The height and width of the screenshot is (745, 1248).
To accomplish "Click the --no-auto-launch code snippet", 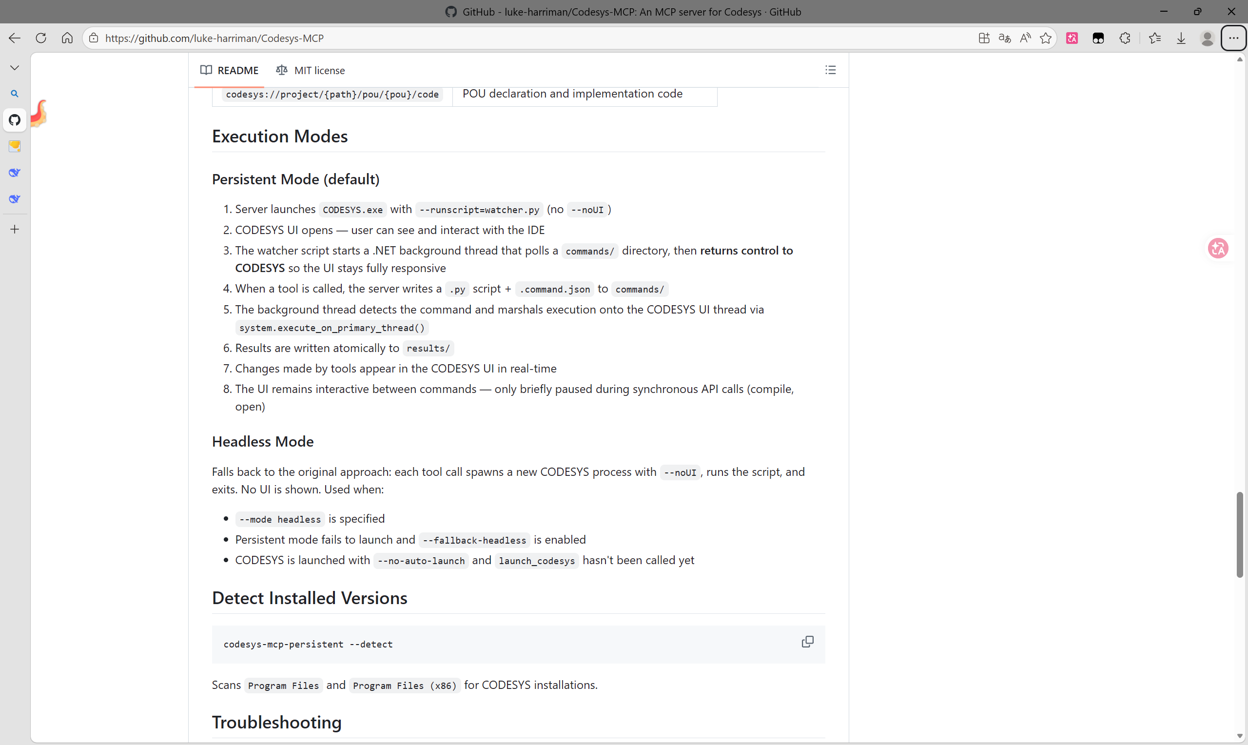I will click(x=421, y=561).
